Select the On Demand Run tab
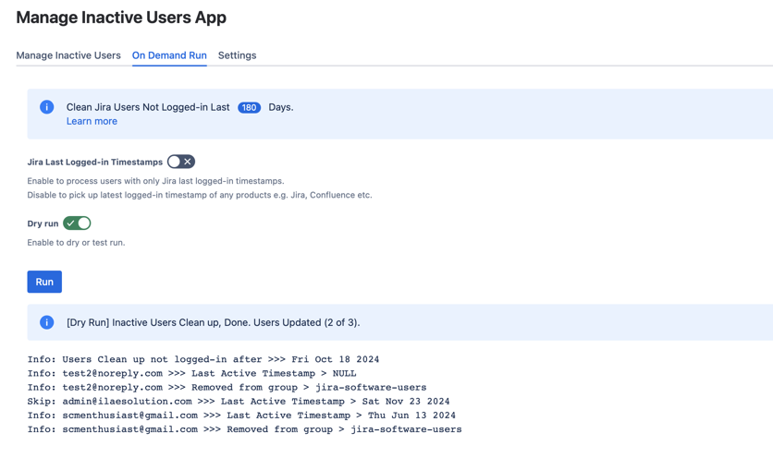This screenshot has width=773, height=458. 169,55
